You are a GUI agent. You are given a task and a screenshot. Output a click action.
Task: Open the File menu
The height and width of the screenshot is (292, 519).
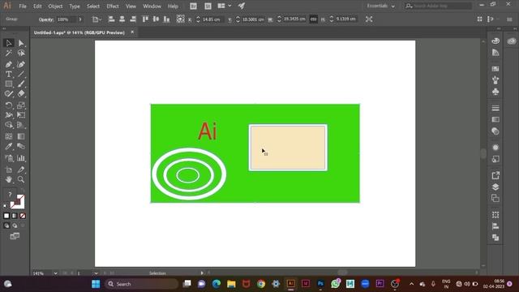23,6
